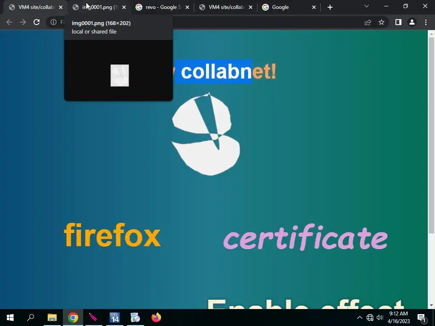Open the clock showing 9:12 AM
This screenshot has width=435, height=326.
pyautogui.click(x=398, y=318)
